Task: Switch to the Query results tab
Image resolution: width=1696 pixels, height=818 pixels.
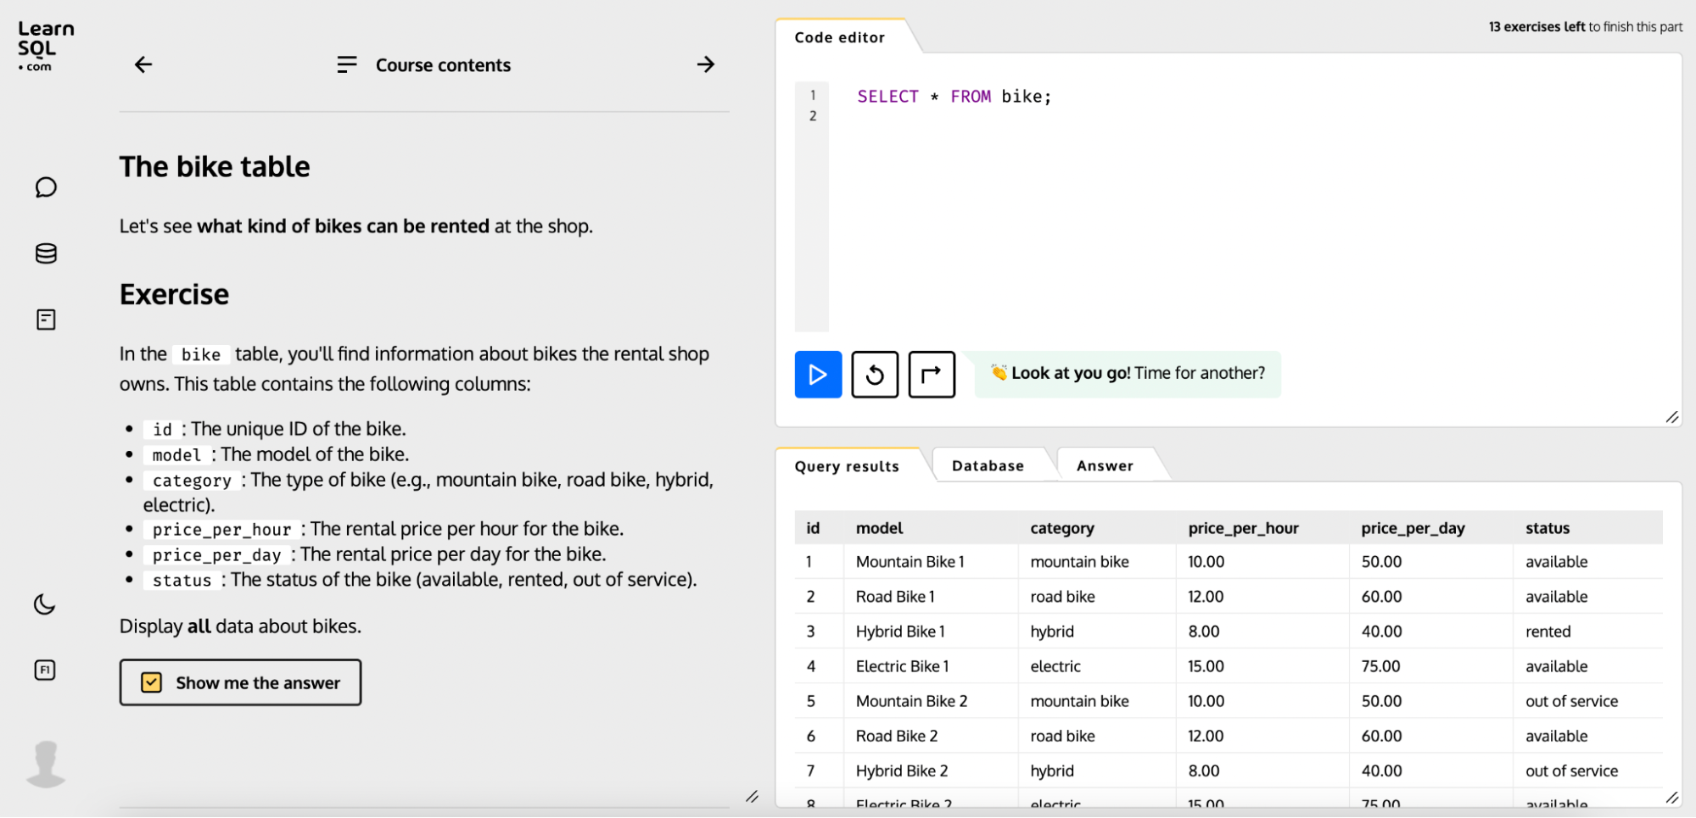Action: coord(847,466)
